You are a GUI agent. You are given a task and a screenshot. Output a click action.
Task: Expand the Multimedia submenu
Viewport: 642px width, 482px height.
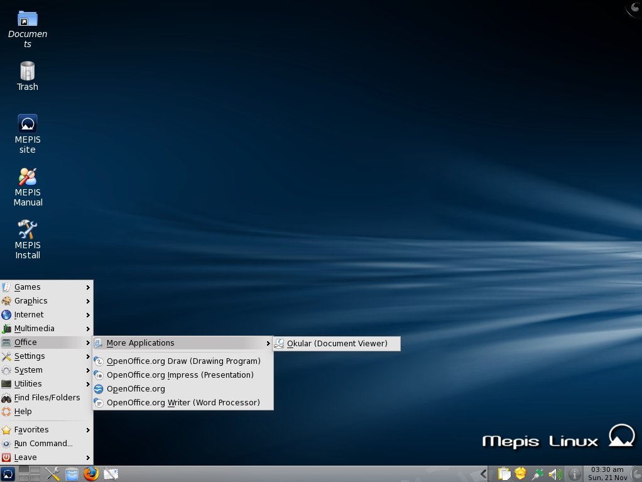coord(46,329)
